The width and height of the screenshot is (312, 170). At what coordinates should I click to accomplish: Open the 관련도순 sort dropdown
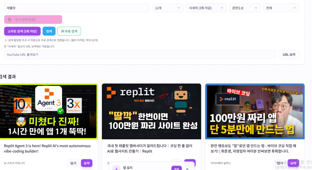point(245,8)
